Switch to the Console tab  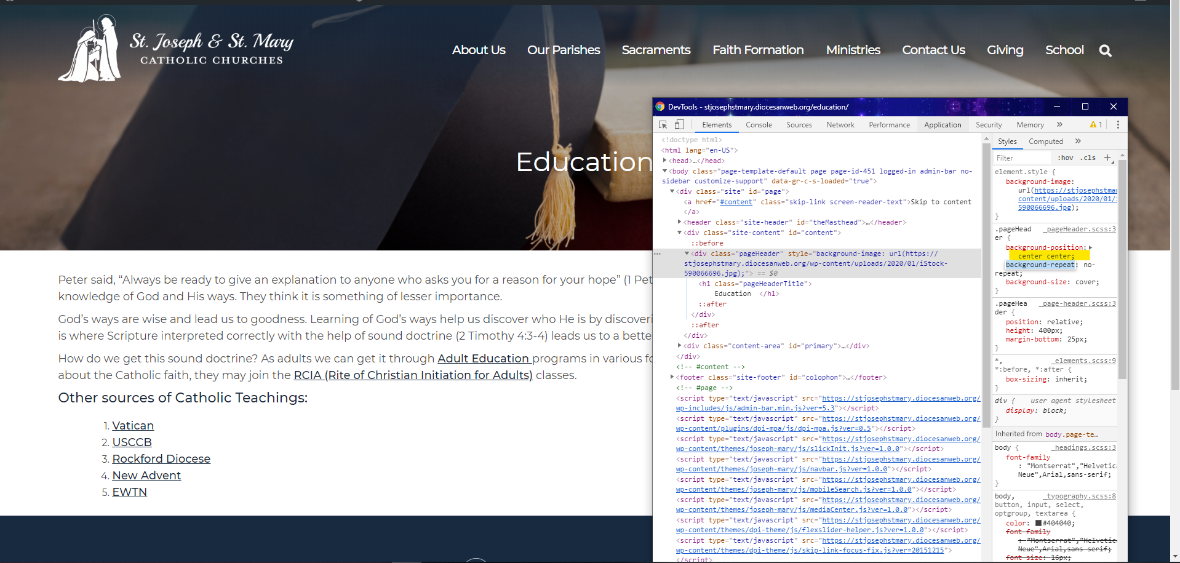pyautogui.click(x=759, y=125)
